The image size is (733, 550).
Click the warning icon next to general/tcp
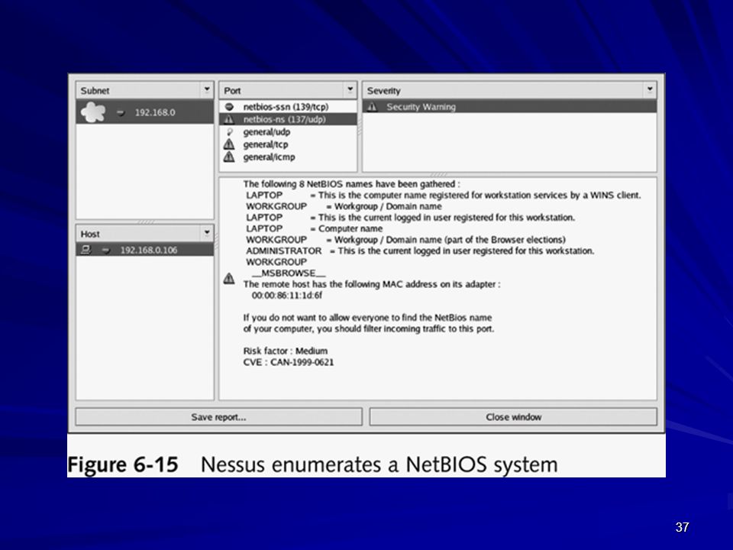pyautogui.click(x=229, y=144)
